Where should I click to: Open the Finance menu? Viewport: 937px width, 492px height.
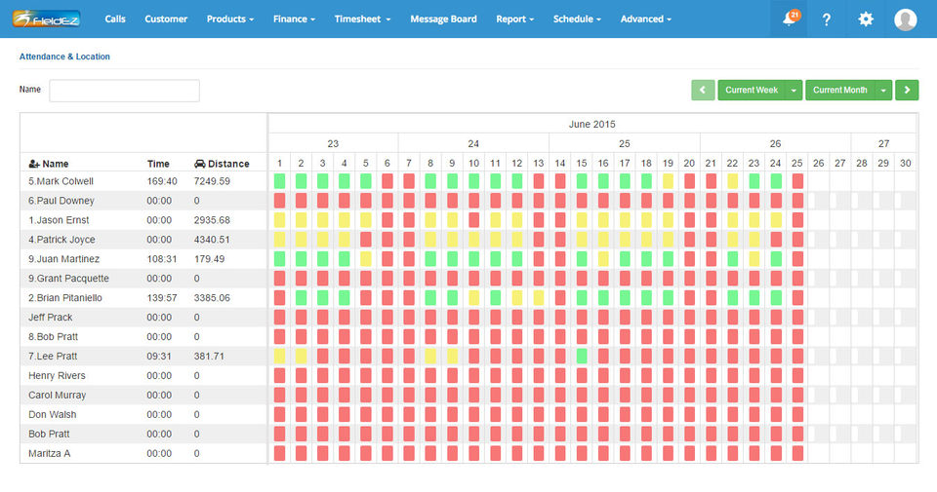(x=294, y=19)
